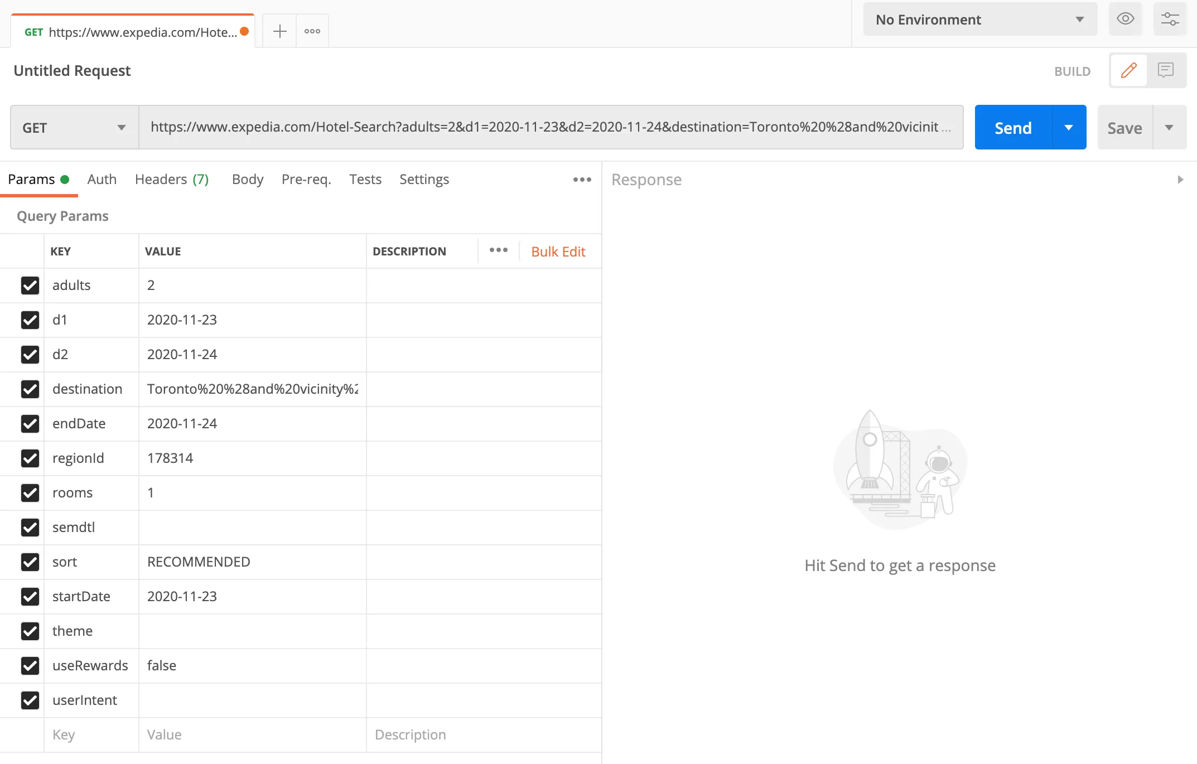Click the BUILD label
This screenshot has height=764, width=1197.
click(x=1072, y=71)
